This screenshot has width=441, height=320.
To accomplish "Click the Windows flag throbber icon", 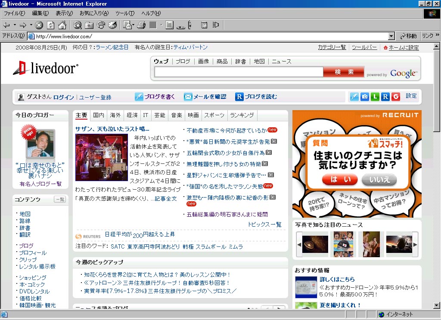I will [x=432, y=13].
